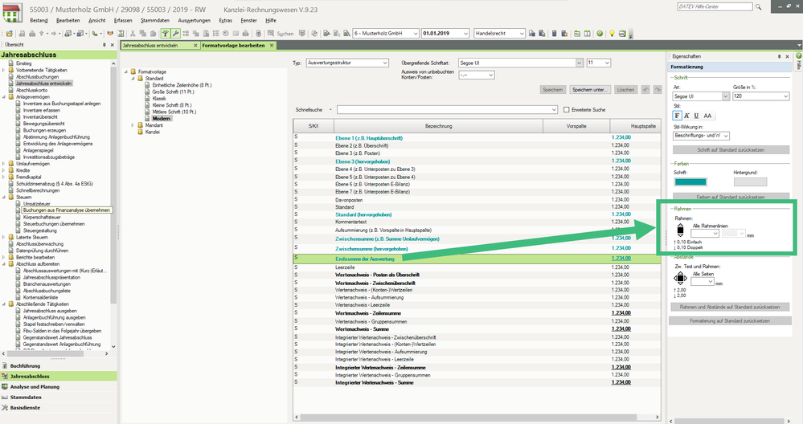Open the Typ Auswertungsstruktur dropdown
803x424 pixels.
(348, 63)
